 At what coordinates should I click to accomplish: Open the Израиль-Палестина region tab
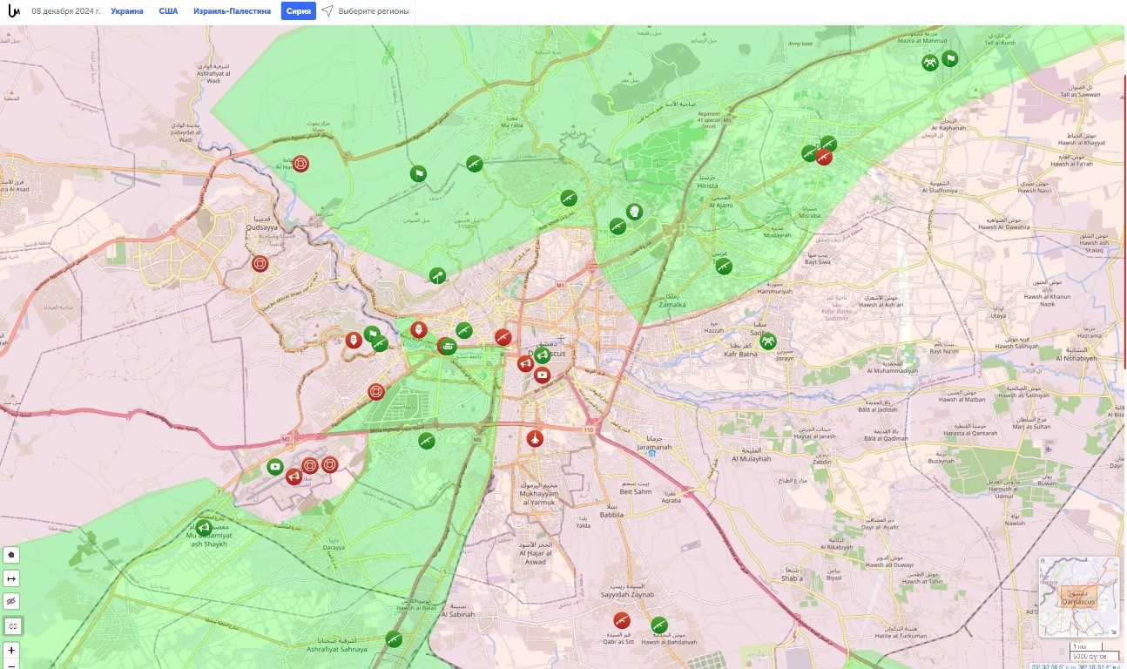point(232,11)
